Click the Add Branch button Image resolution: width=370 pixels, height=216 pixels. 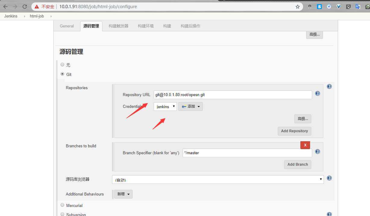[298, 164]
